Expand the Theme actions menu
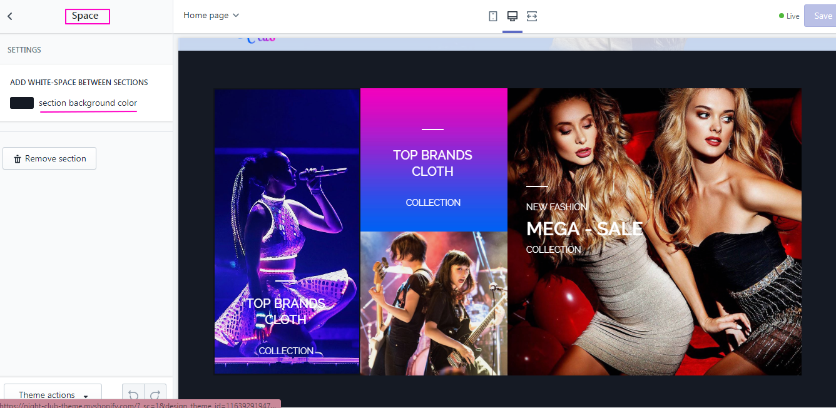The width and height of the screenshot is (836, 408). [53, 395]
